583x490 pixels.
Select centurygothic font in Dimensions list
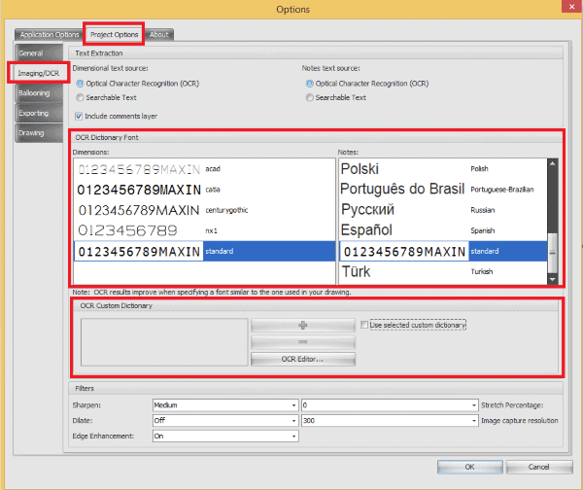(204, 210)
